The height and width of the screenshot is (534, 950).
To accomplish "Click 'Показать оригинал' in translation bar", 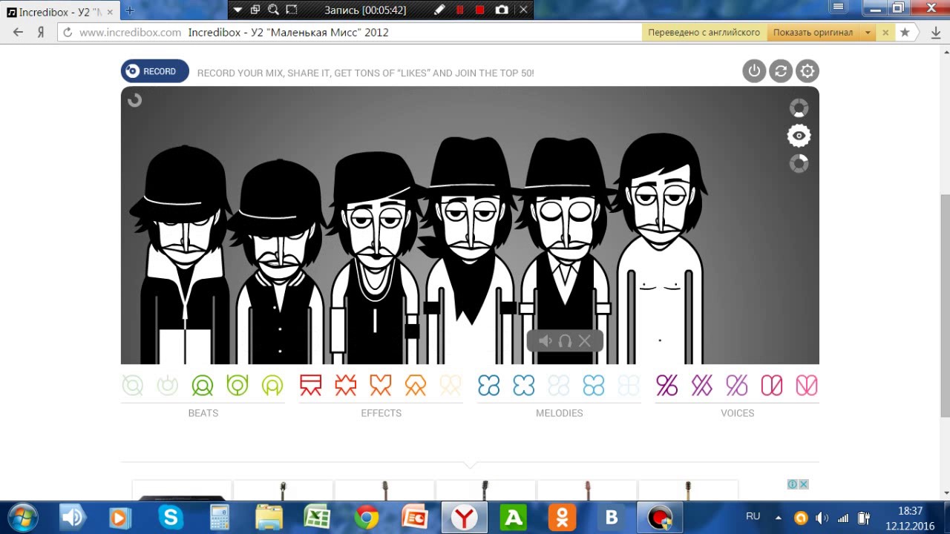I will click(813, 33).
